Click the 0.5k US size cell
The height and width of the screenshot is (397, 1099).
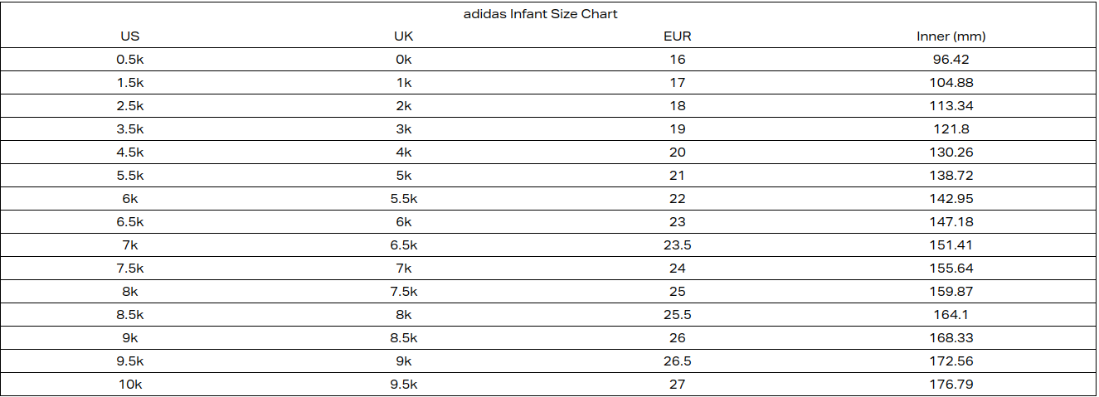click(130, 60)
